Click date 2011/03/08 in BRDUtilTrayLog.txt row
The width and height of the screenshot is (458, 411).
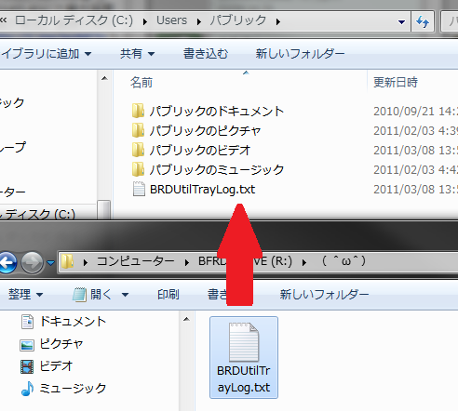[x=415, y=190]
